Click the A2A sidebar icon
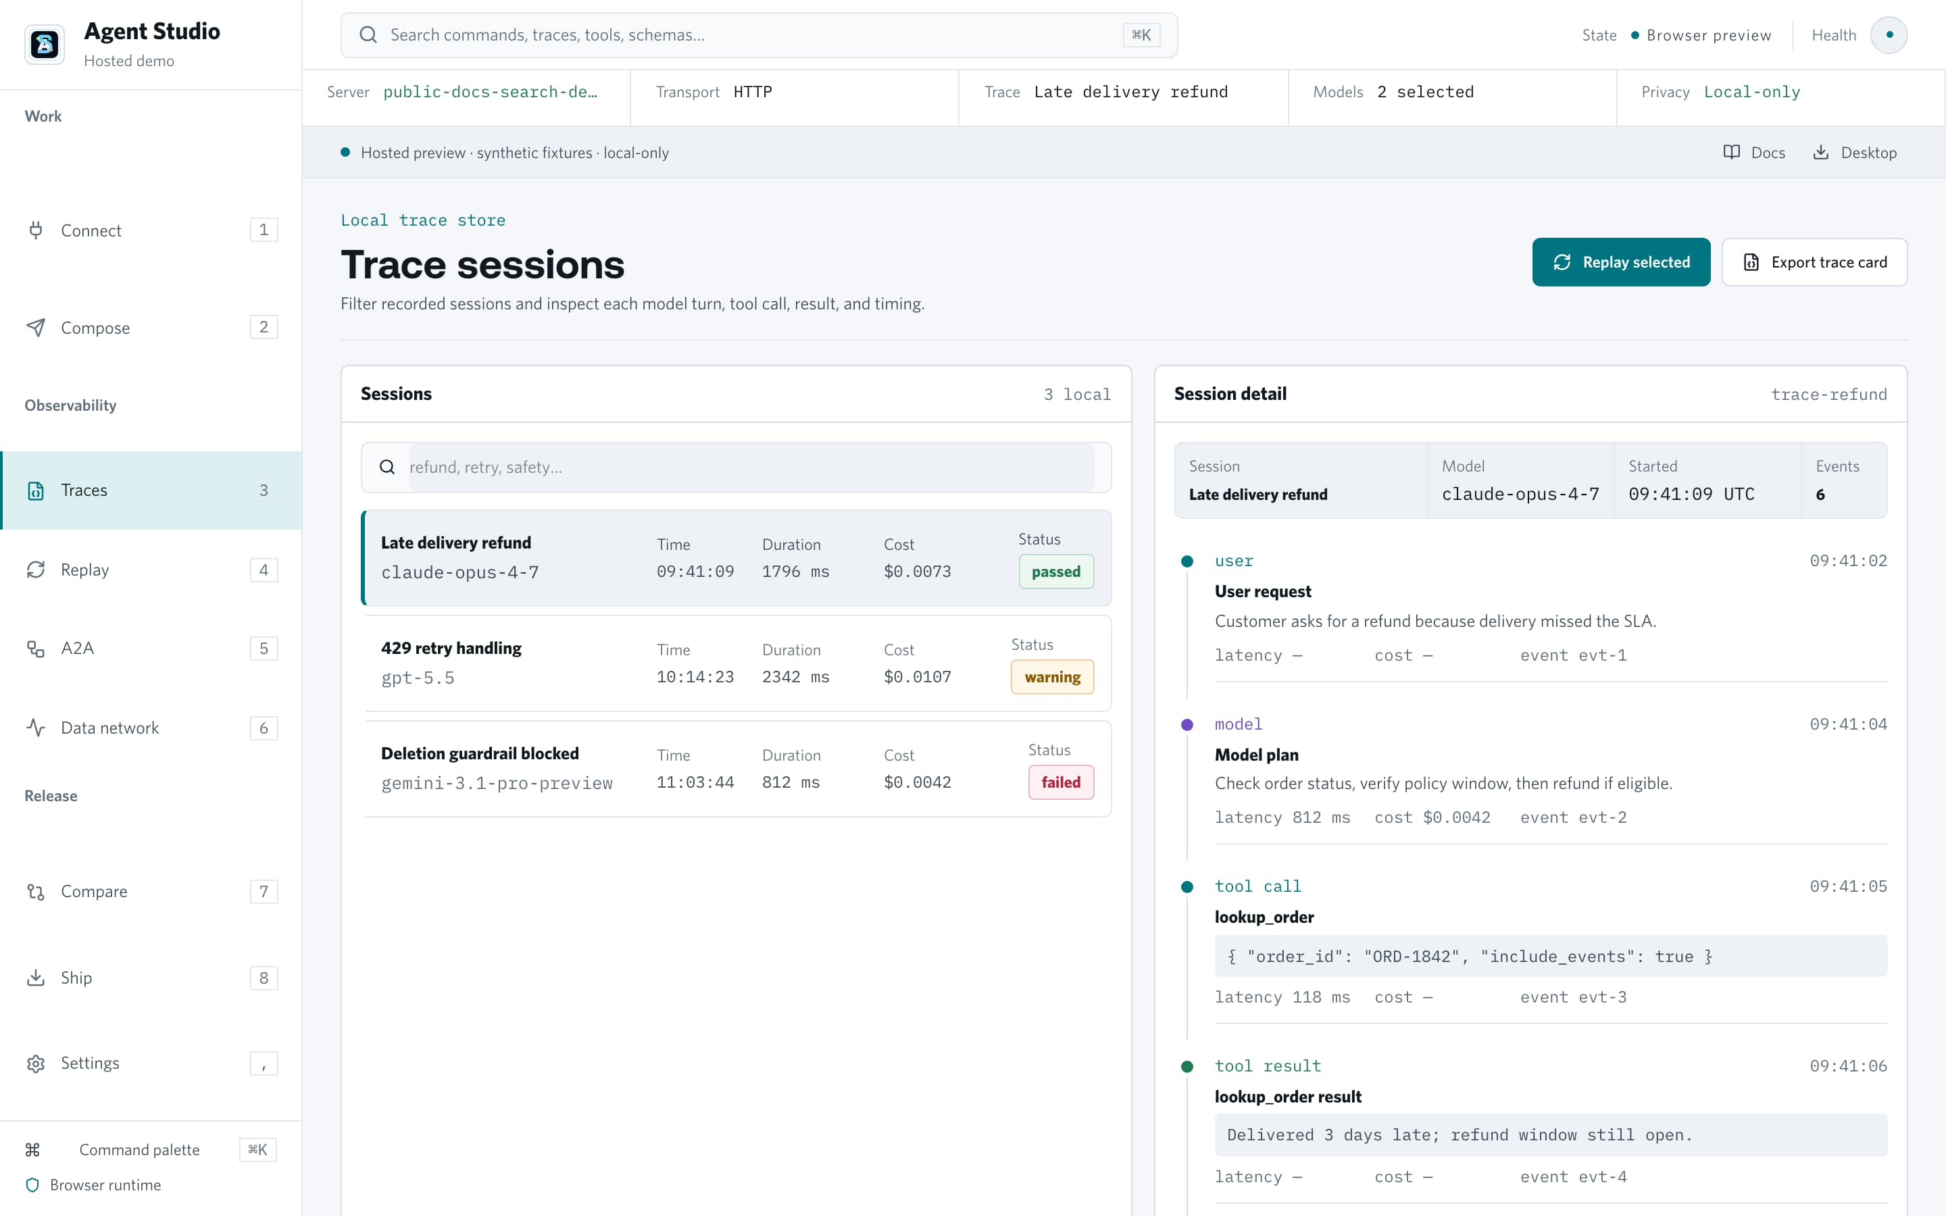This screenshot has height=1216, width=1946. tap(35, 649)
